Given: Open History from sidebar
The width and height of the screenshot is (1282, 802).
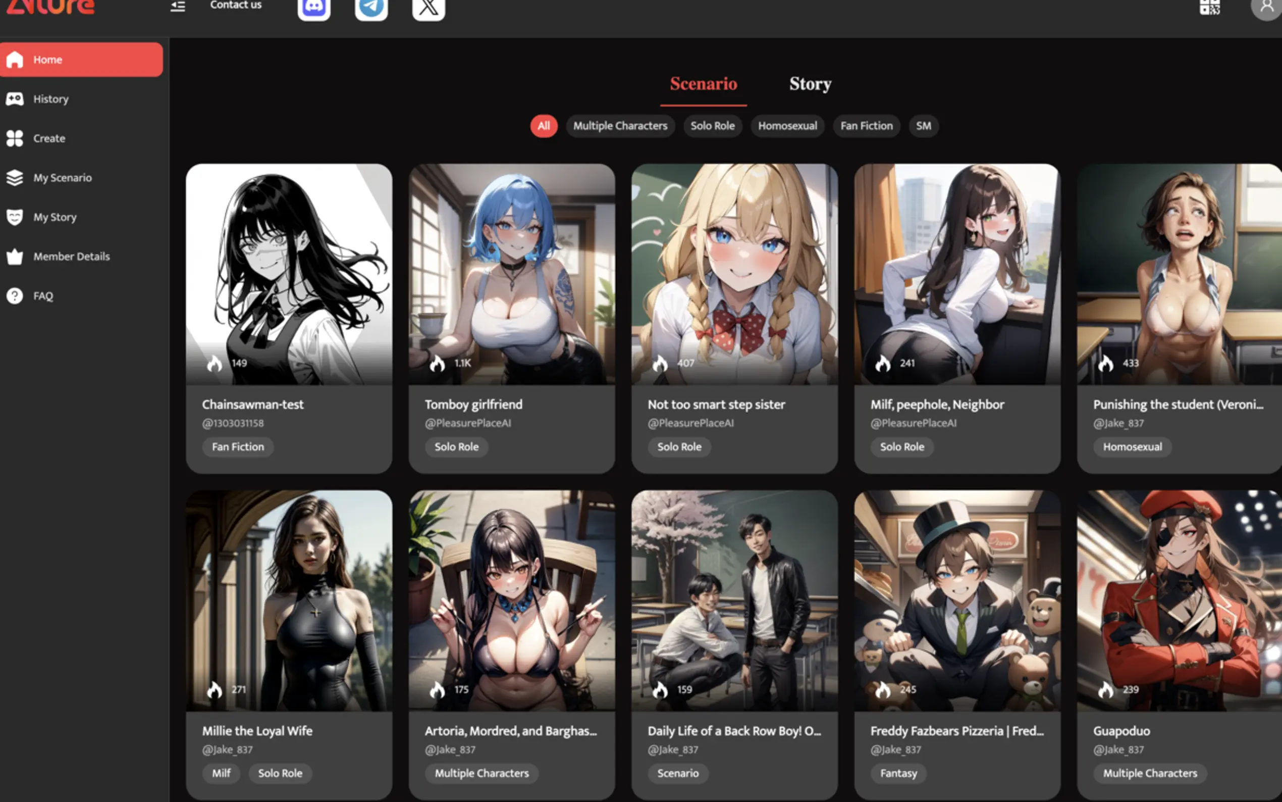Looking at the screenshot, I should tap(50, 99).
